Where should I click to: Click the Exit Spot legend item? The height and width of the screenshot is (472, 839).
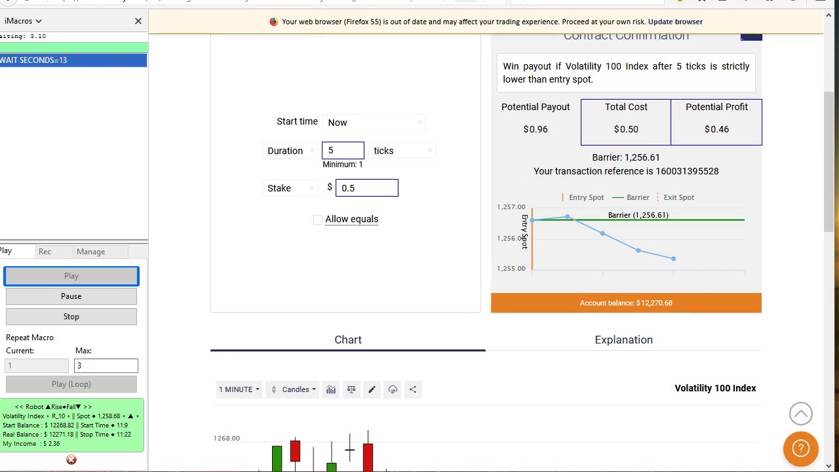676,197
